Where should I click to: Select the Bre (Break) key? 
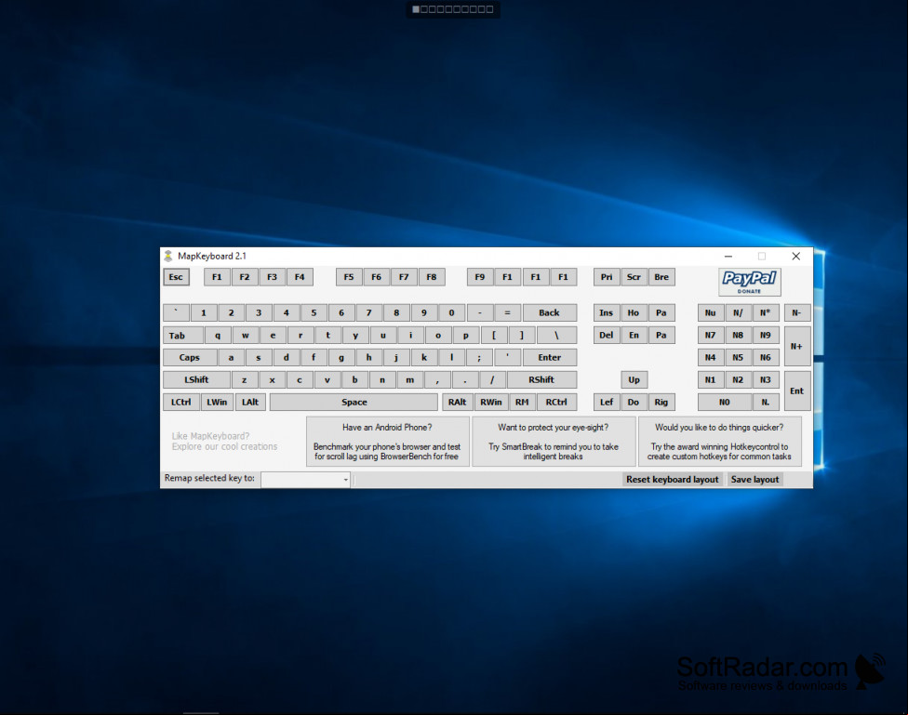tap(661, 277)
